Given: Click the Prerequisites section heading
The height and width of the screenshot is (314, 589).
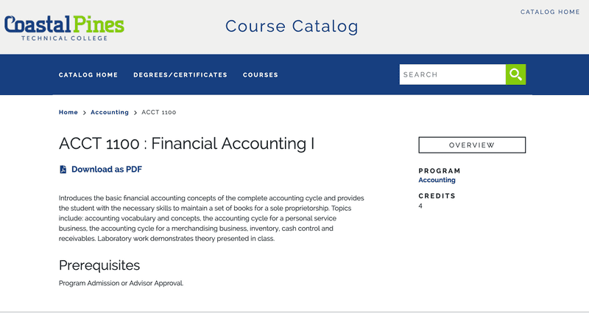Looking at the screenshot, I should tap(99, 265).
